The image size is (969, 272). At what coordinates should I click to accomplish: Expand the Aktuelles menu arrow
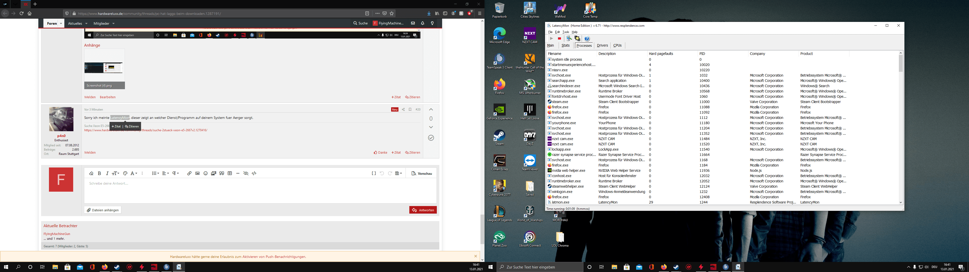86,23
